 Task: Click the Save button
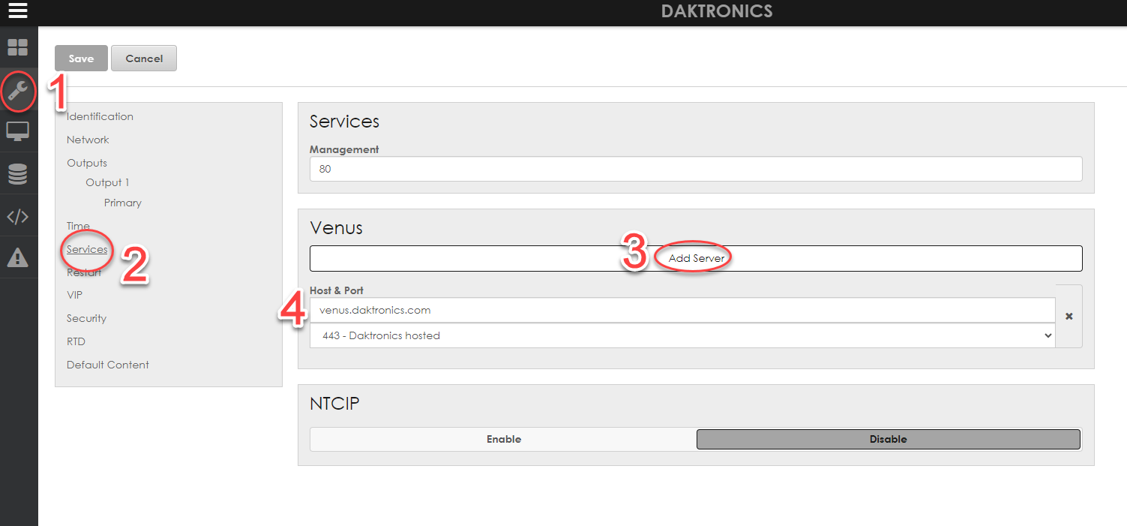click(81, 59)
